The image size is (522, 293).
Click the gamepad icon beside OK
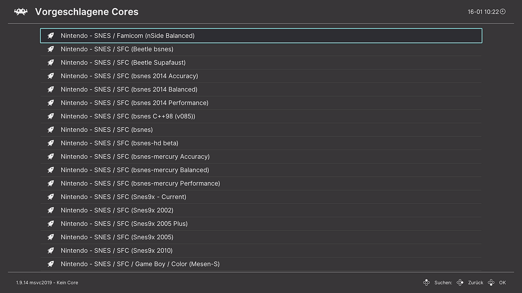491,282
